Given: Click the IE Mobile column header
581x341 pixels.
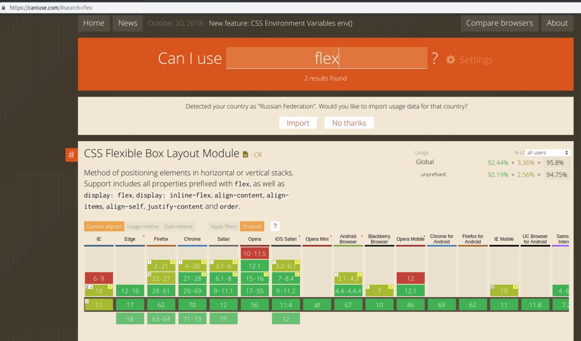Looking at the screenshot, I should point(504,239).
